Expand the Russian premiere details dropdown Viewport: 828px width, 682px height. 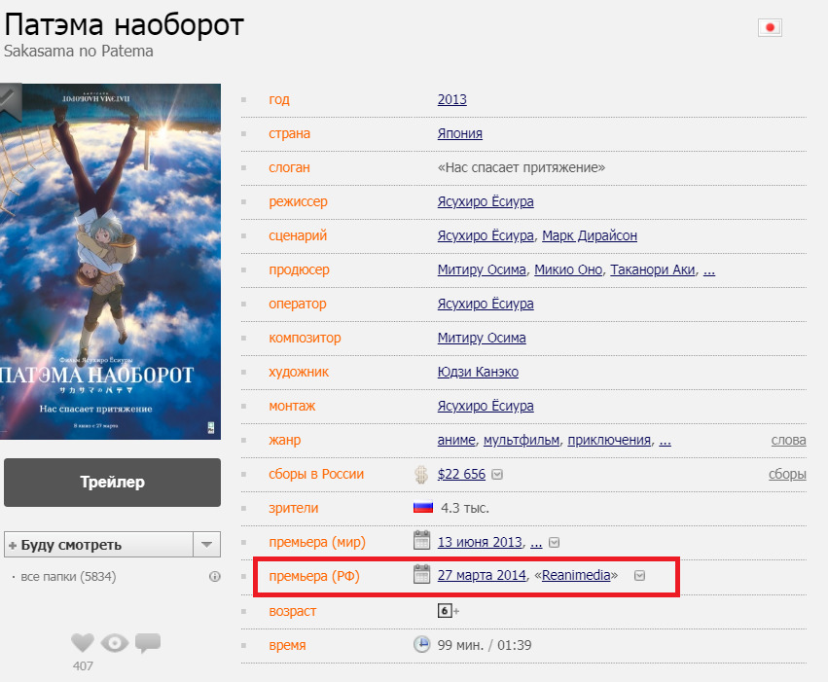639,575
